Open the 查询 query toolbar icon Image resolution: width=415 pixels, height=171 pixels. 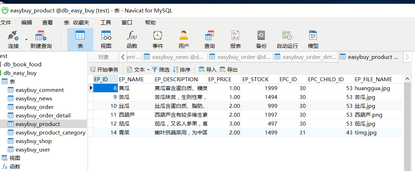point(209,39)
